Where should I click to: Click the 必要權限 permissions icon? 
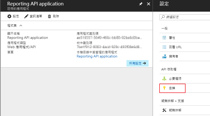164,79
